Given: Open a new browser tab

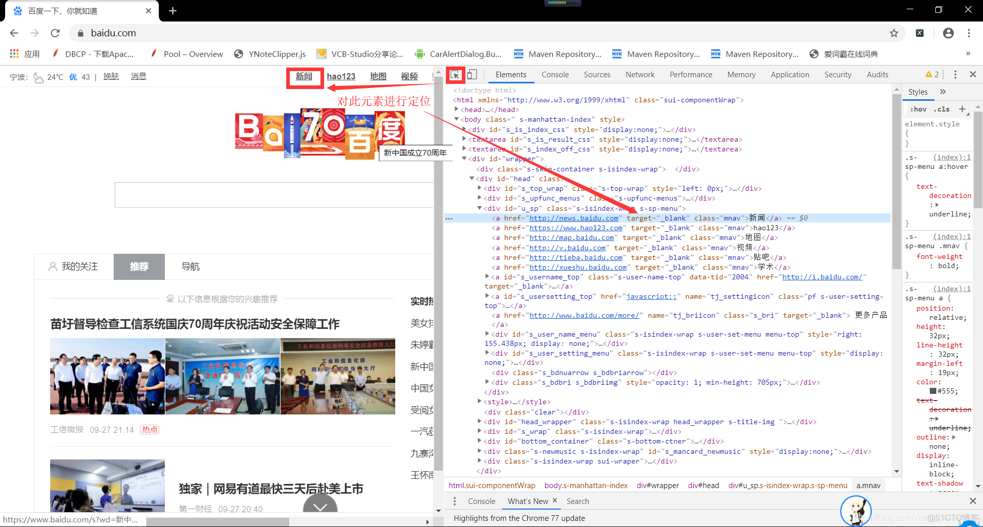Looking at the screenshot, I should [x=173, y=11].
